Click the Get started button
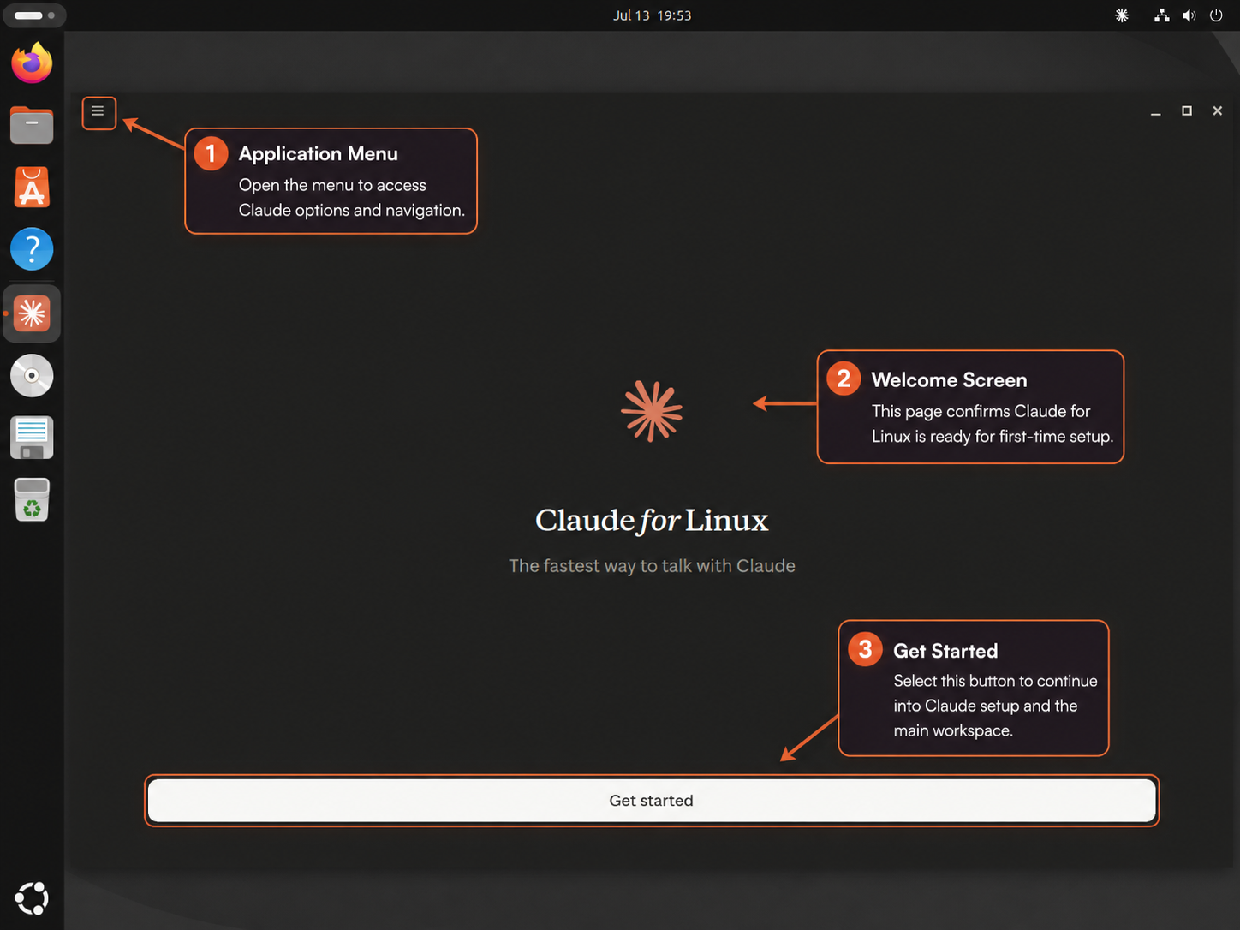The image size is (1240, 930). [652, 801]
